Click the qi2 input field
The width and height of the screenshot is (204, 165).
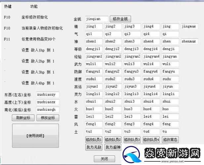113,34
